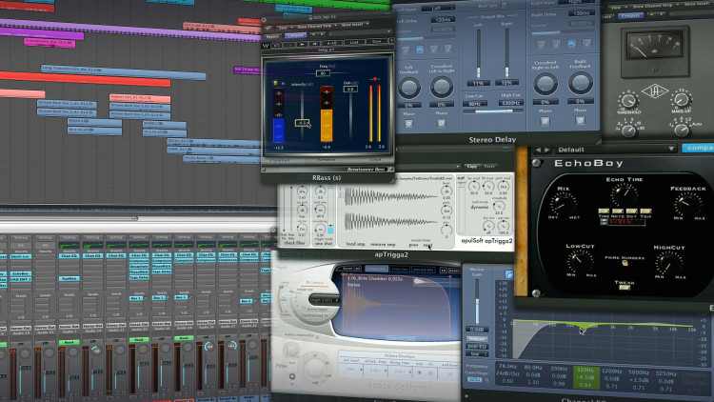The width and height of the screenshot is (714, 402).
Task: Select Note mode button in EchoBoy
Action: click(618, 211)
